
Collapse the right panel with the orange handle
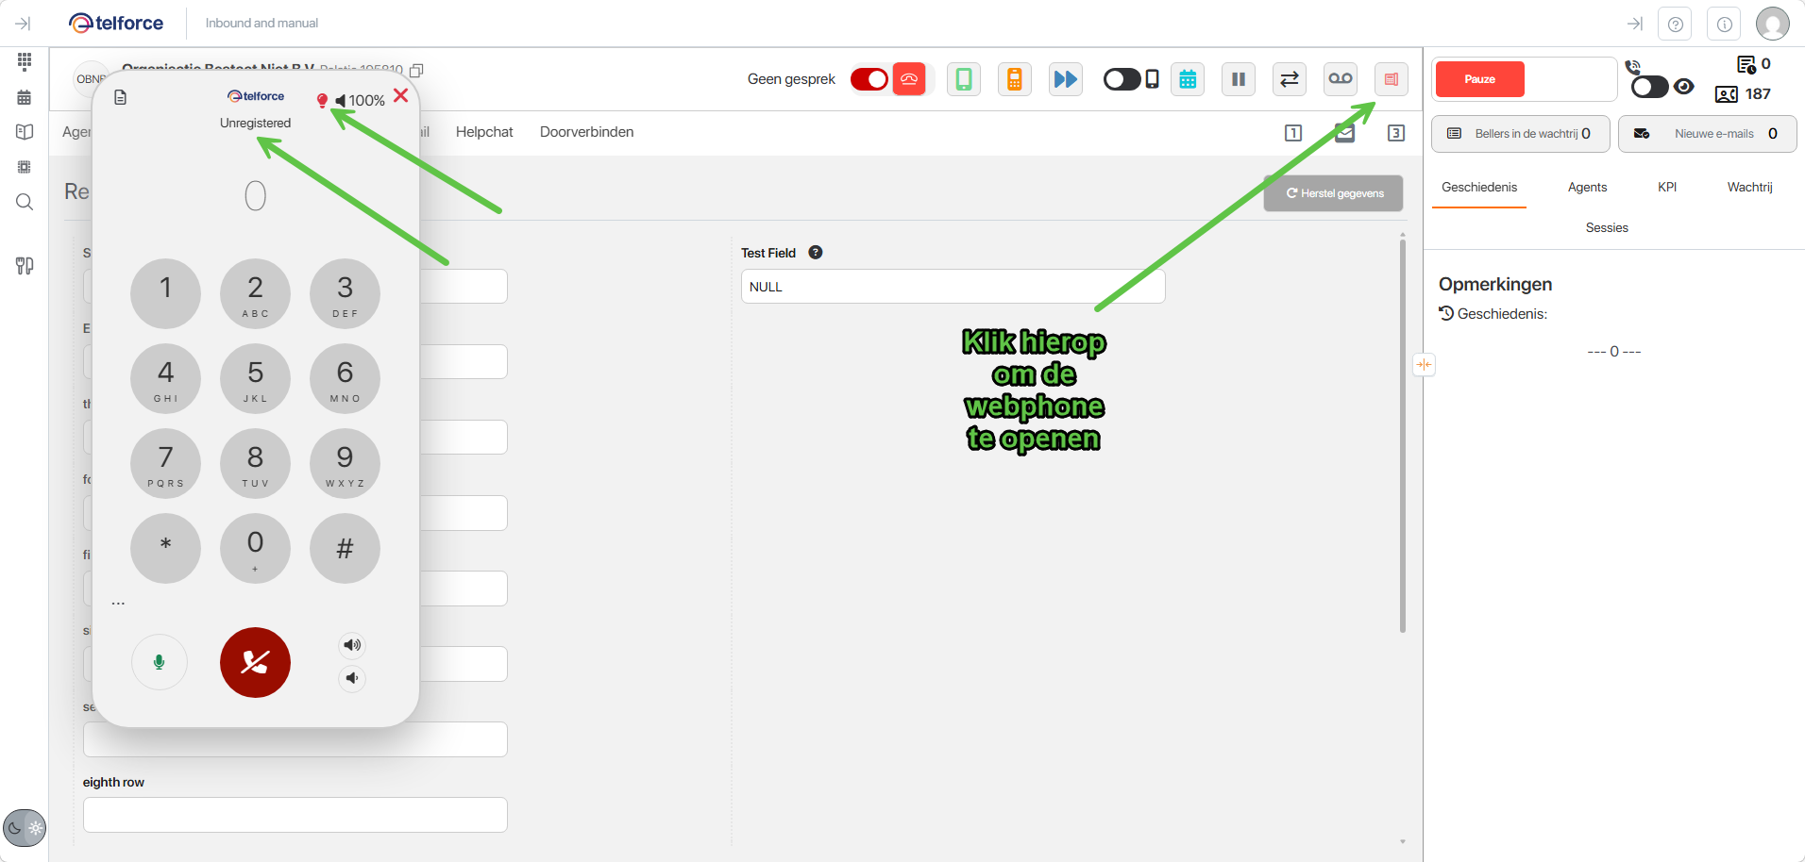pos(1424,365)
